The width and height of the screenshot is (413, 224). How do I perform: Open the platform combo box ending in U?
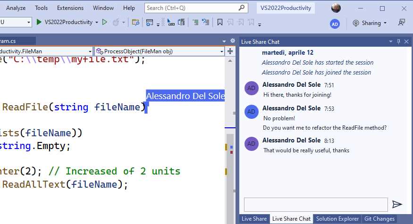pos(16,22)
